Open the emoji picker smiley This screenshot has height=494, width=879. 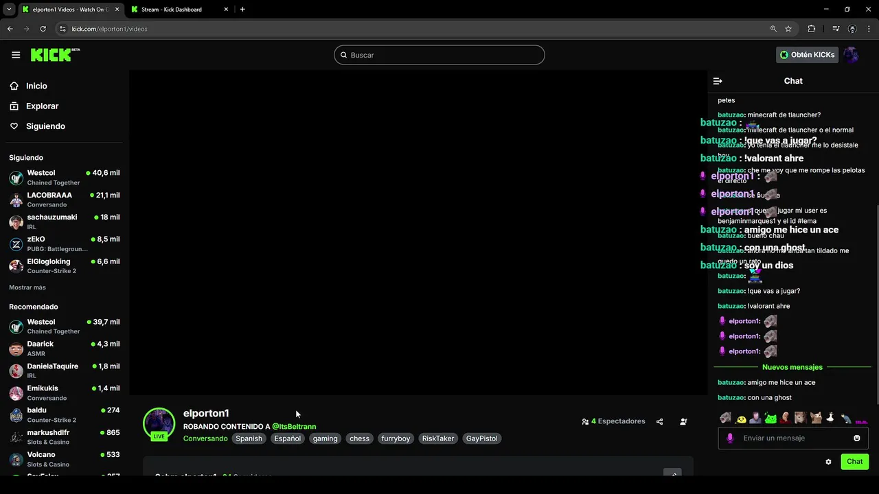(857, 438)
